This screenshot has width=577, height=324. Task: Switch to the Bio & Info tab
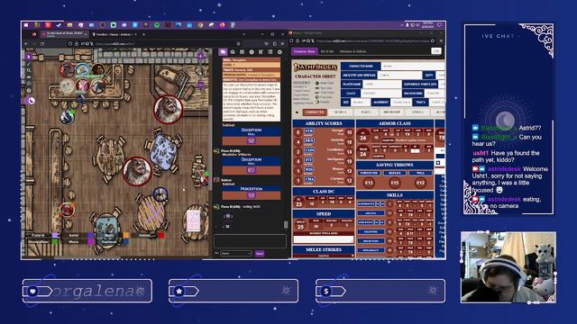pyautogui.click(x=327, y=51)
